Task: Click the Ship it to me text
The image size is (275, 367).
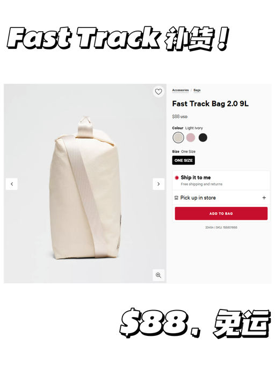Action: click(196, 177)
